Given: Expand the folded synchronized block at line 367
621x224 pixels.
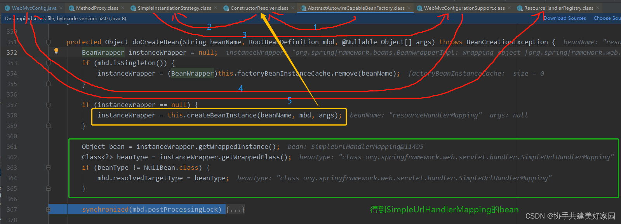Looking at the screenshot, I should [48, 209].
